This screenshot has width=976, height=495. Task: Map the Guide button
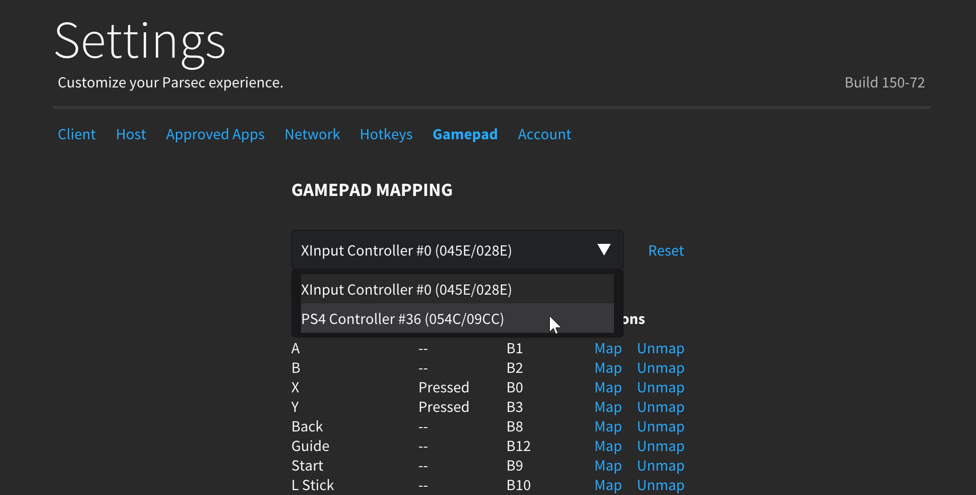tap(608, 446)
